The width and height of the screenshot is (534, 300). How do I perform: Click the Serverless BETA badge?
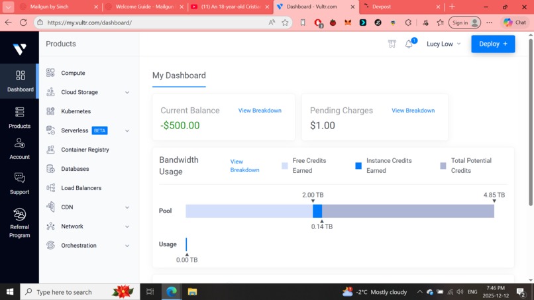coord(100,130)
